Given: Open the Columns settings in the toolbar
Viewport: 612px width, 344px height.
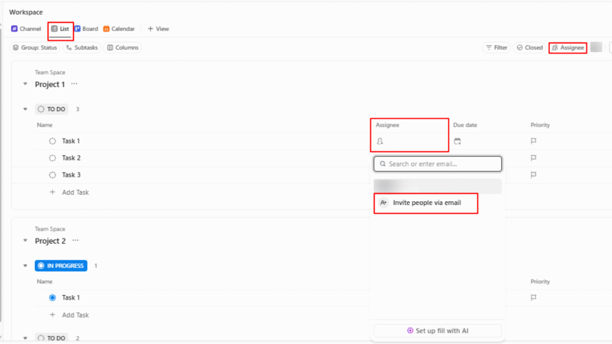Looking at the screenshot, I should (x=122, y=47).
